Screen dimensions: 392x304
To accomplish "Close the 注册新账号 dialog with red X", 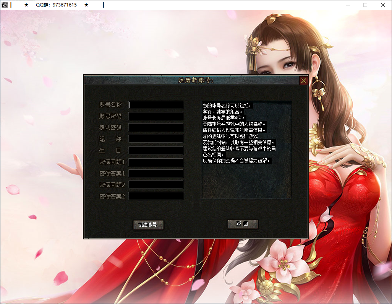I will coord(303,80).
